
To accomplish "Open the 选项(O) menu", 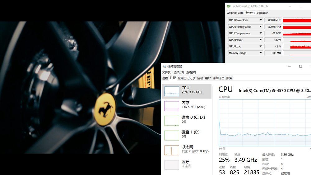I will (x=179, y=72).
